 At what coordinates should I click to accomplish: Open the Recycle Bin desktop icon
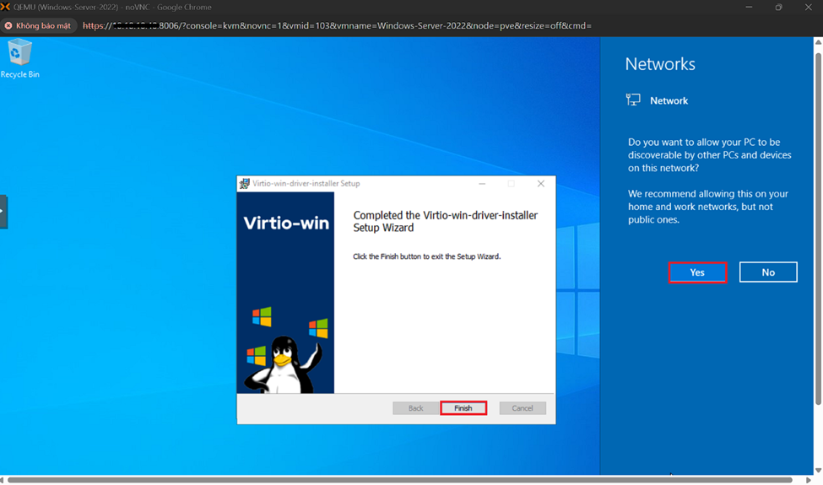(19, 56)
